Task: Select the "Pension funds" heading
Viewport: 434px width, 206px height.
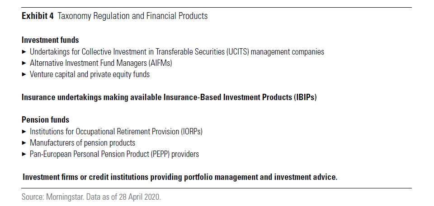Action: pyautogui.click(x=45, y=120)
